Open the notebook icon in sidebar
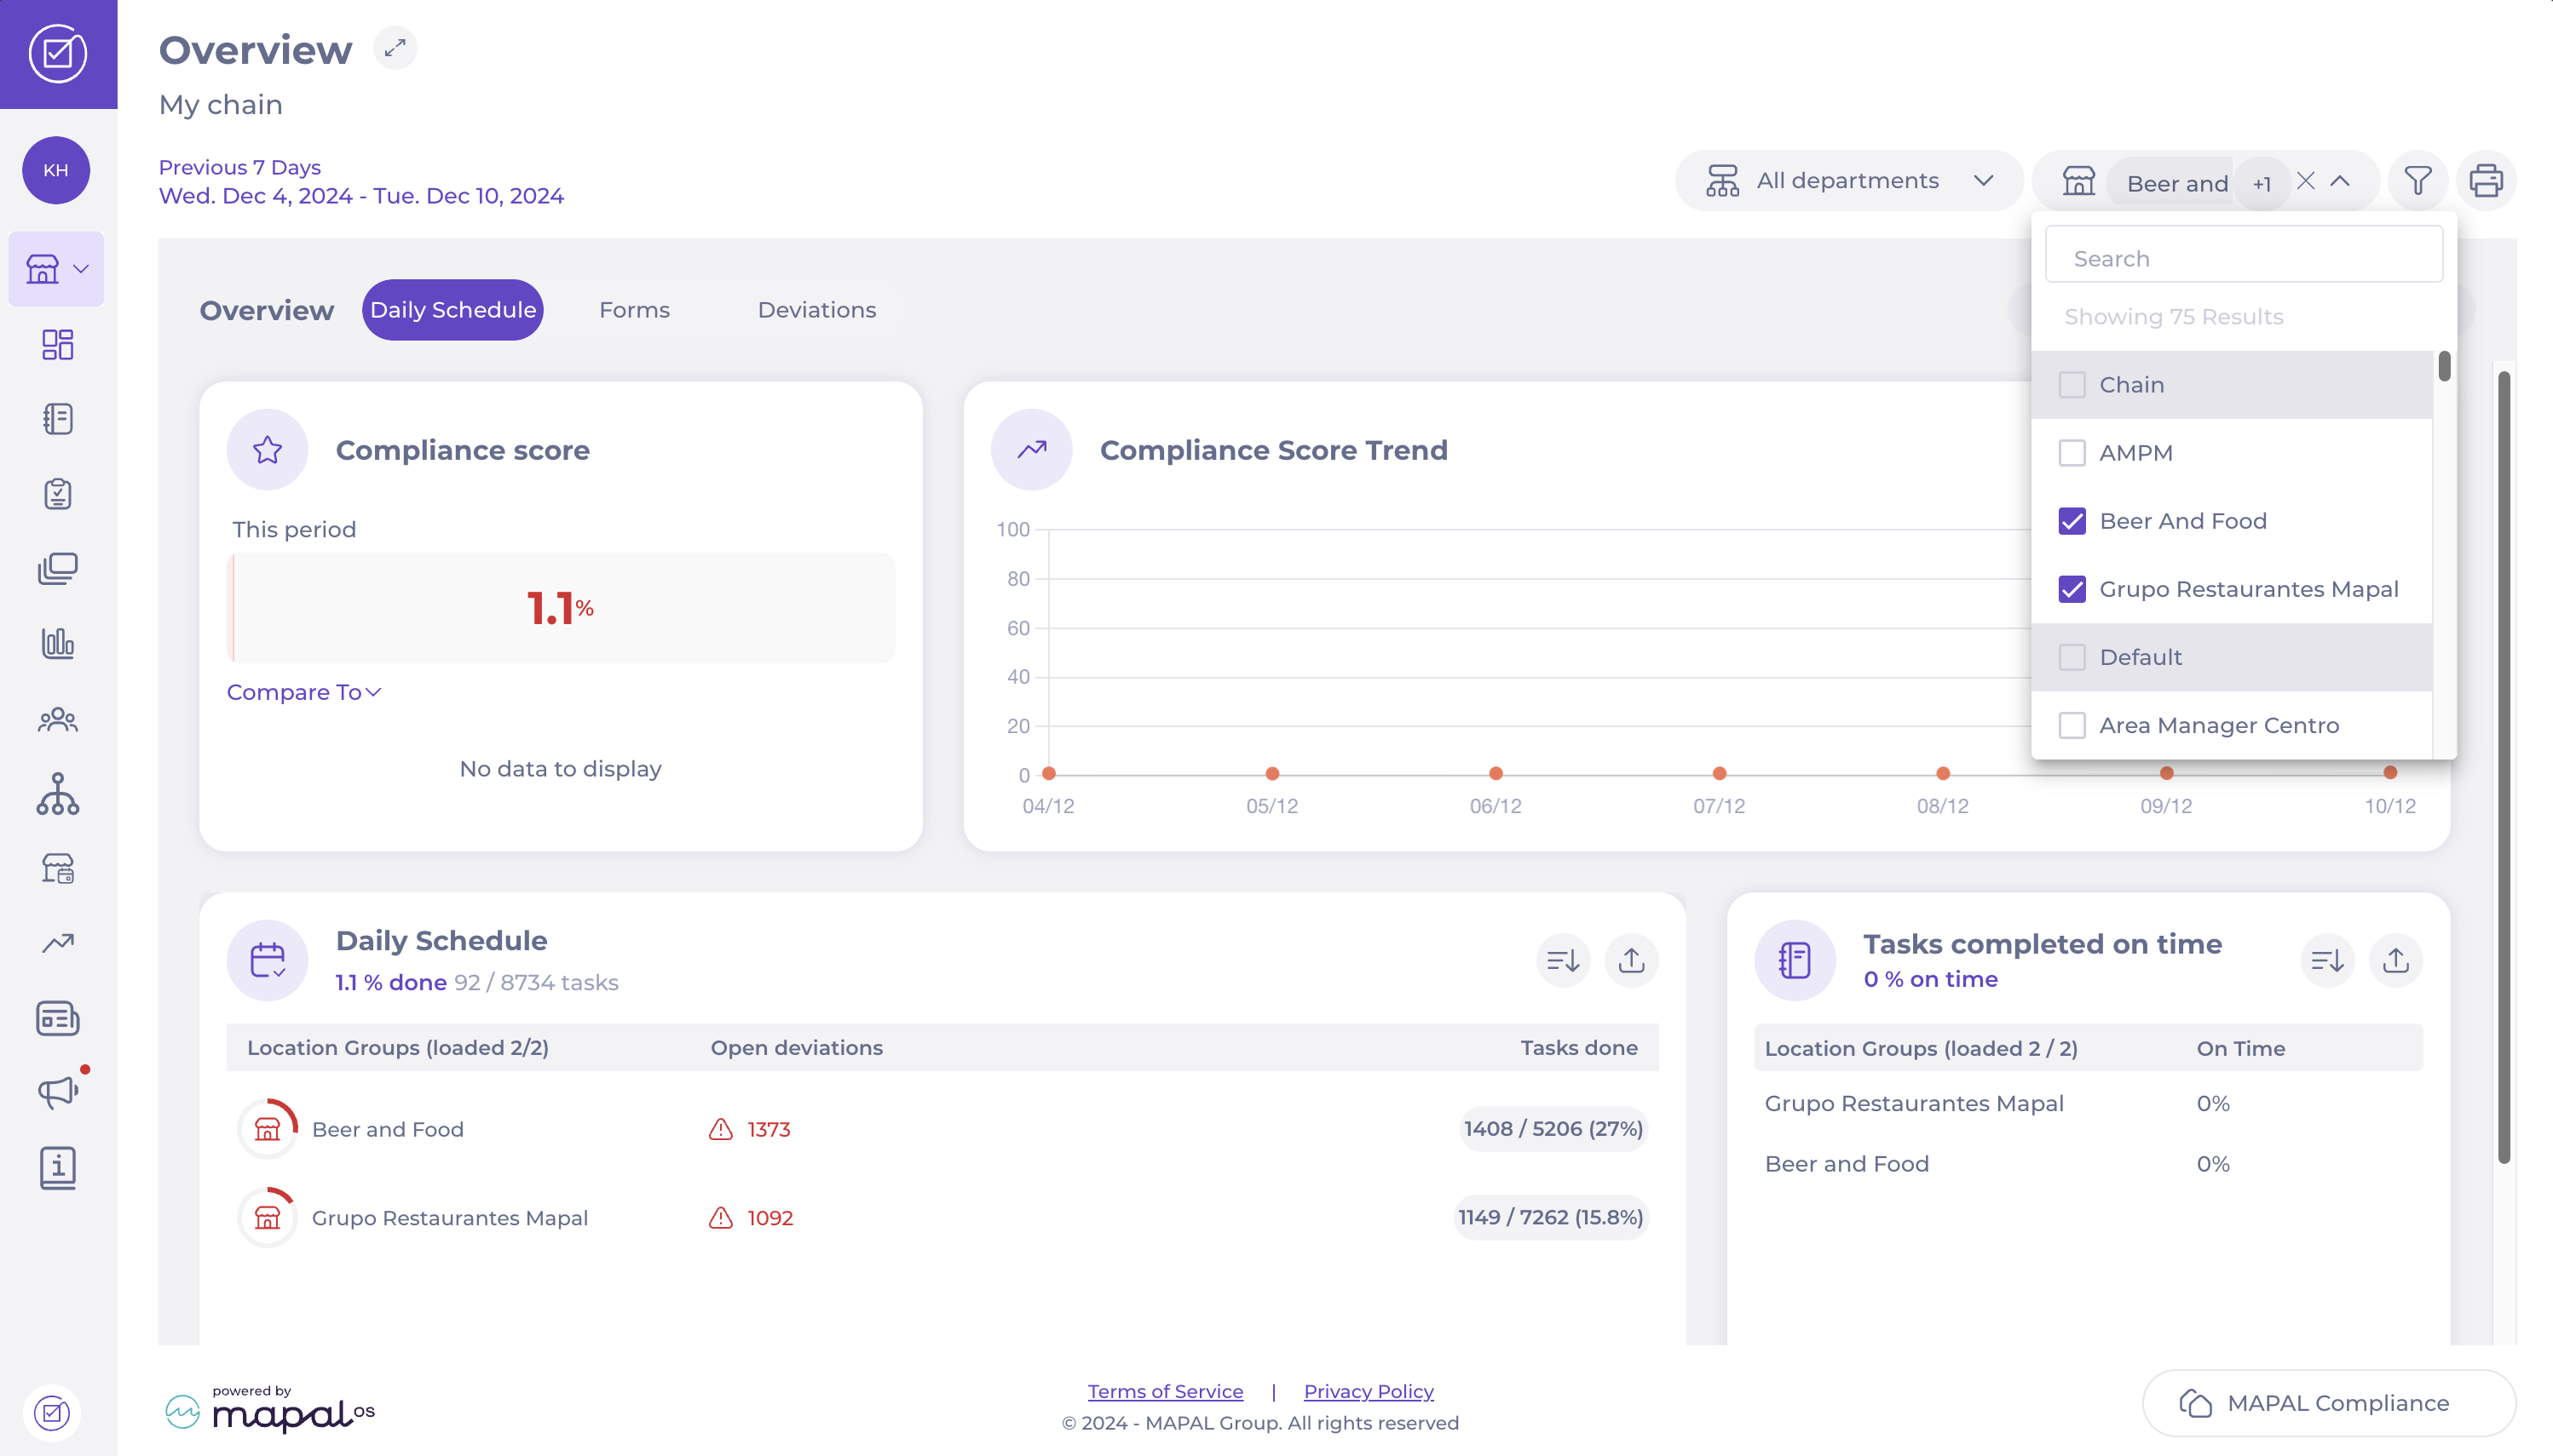The height and width of the screenshot is (1456, 2553). click(58, 419)
